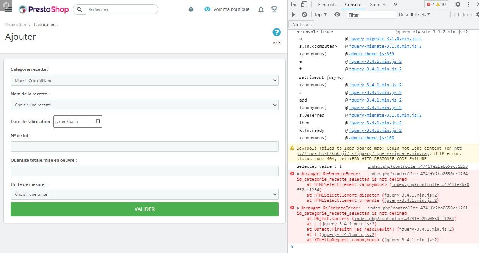
Task: Click the trophy icon in header
Action: click(x=274, y=9)
